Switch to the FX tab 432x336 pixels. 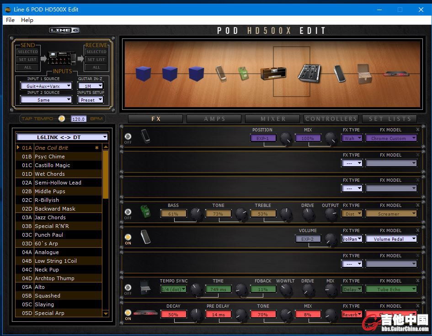(x=156, y=119)
